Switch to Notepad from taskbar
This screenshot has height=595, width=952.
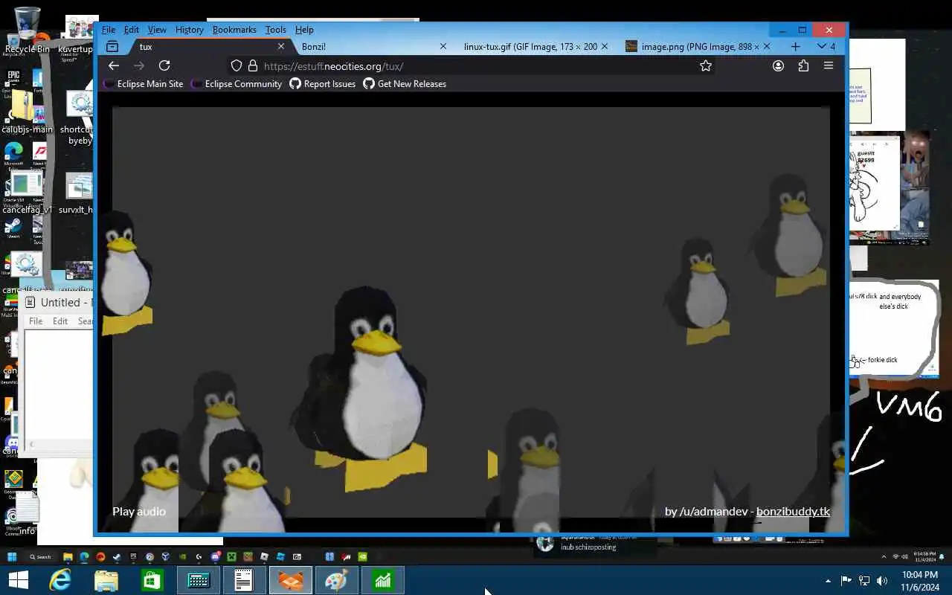(x=244, y=580)
